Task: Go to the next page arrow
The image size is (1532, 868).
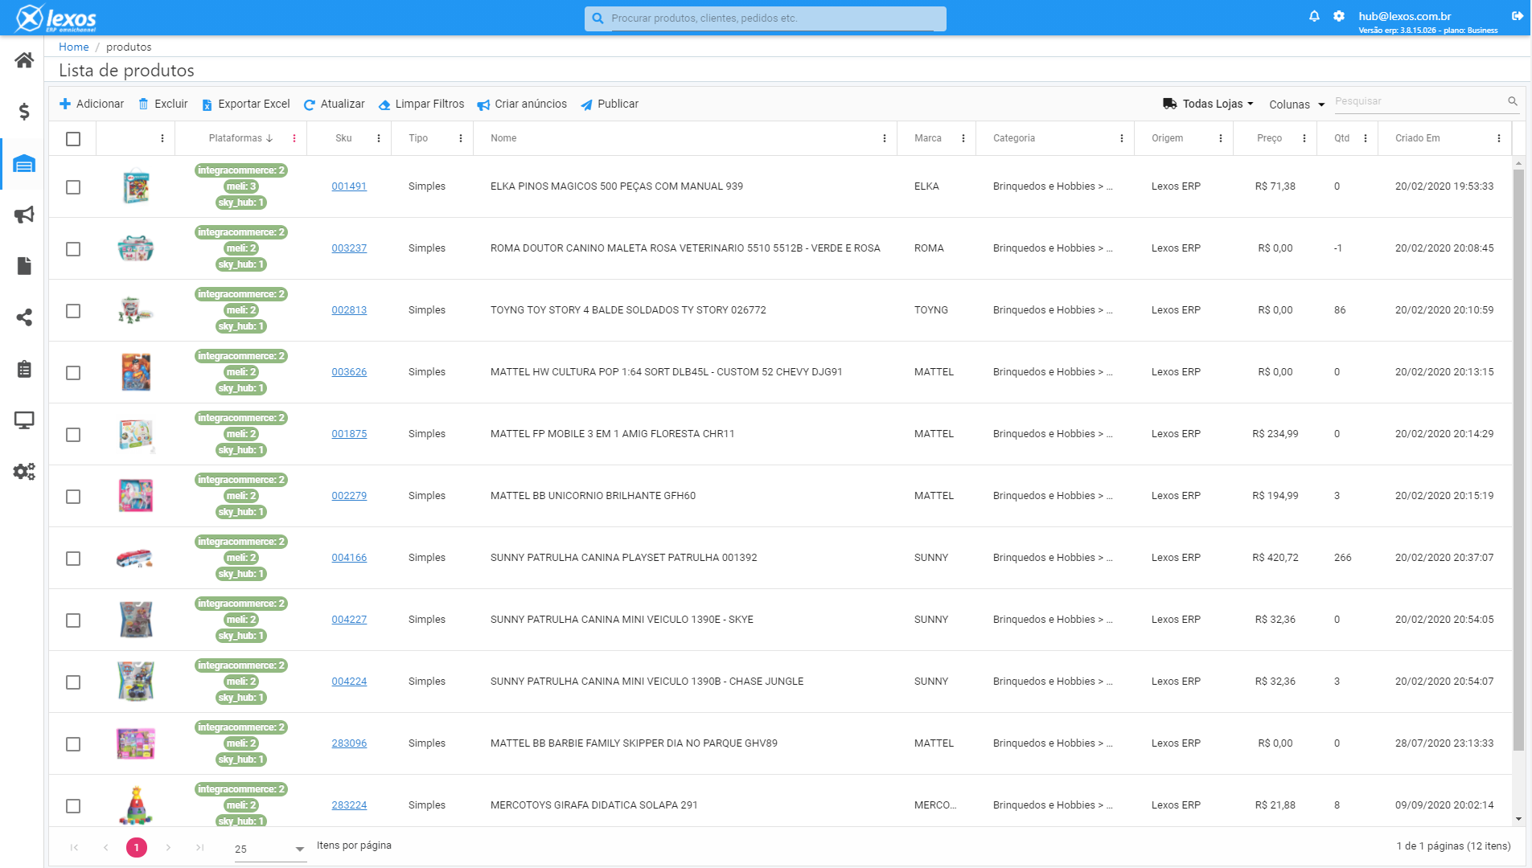Action: (x=168, y=847)
